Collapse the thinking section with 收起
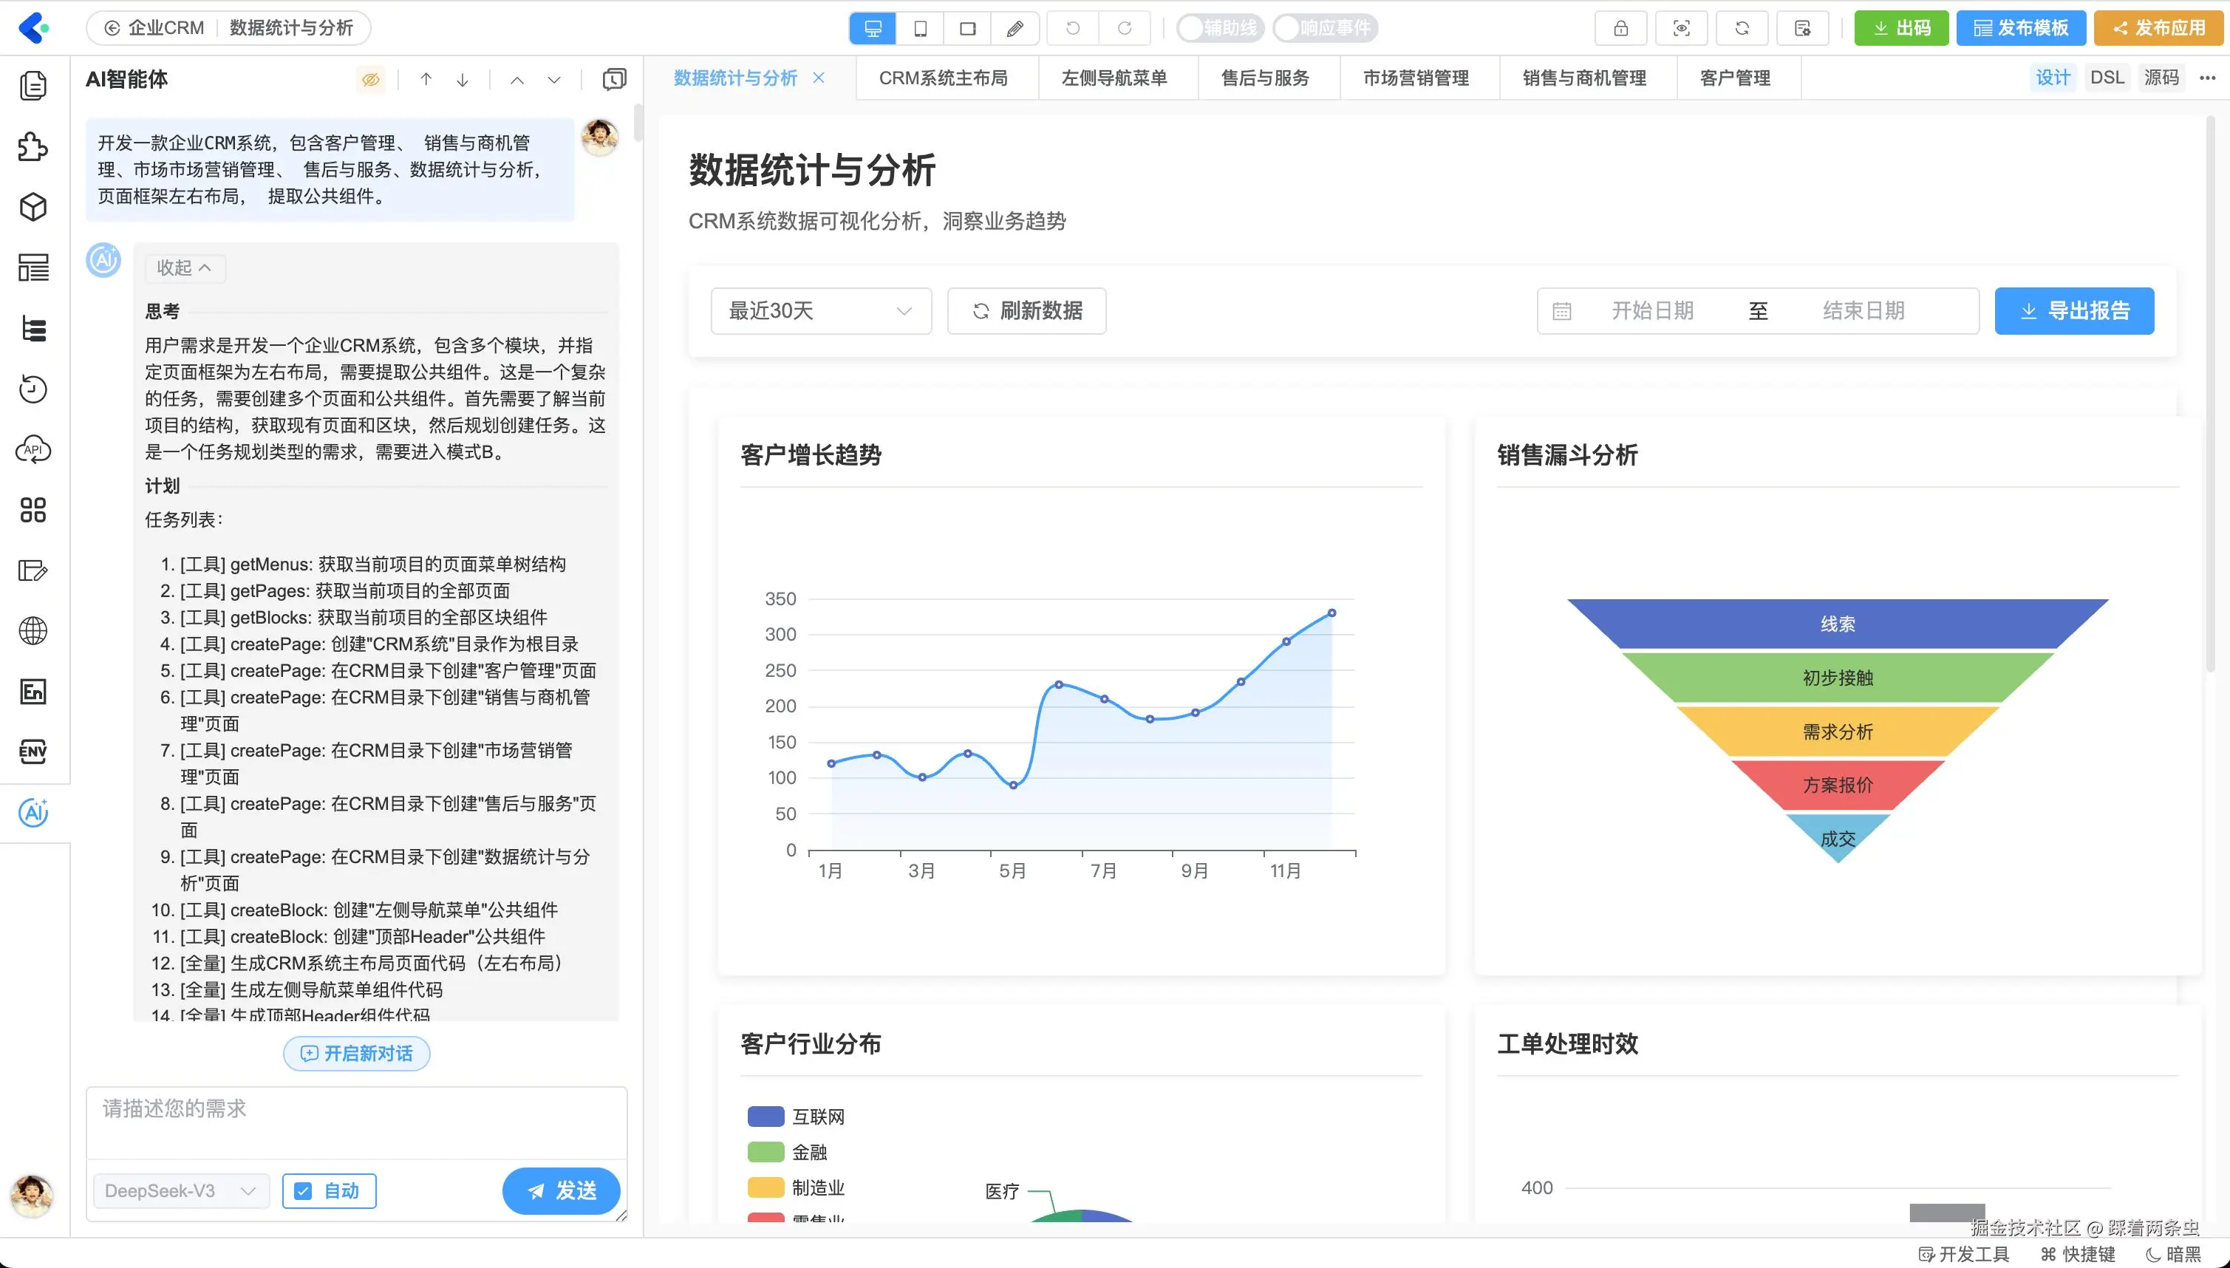The width and height of the screenshot is (2230, 1268). (x=184, y=268)
